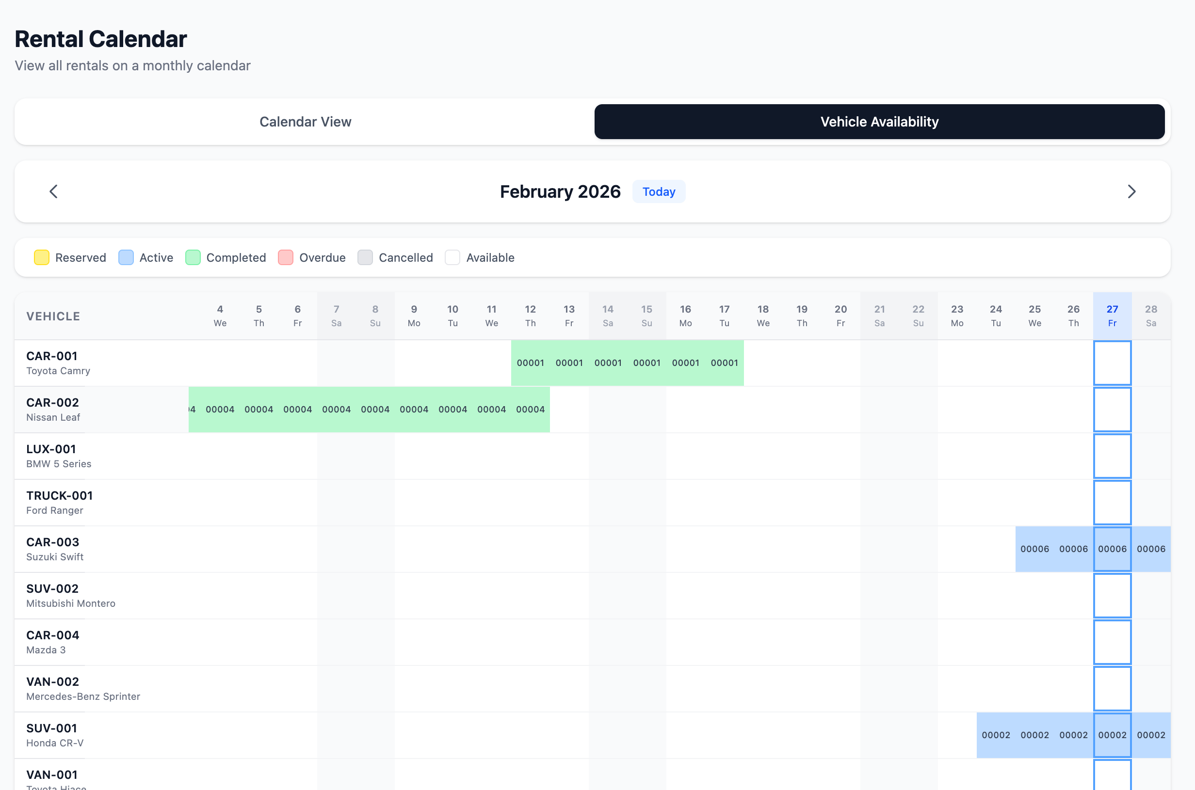Click the Available legend swatch

452,257
